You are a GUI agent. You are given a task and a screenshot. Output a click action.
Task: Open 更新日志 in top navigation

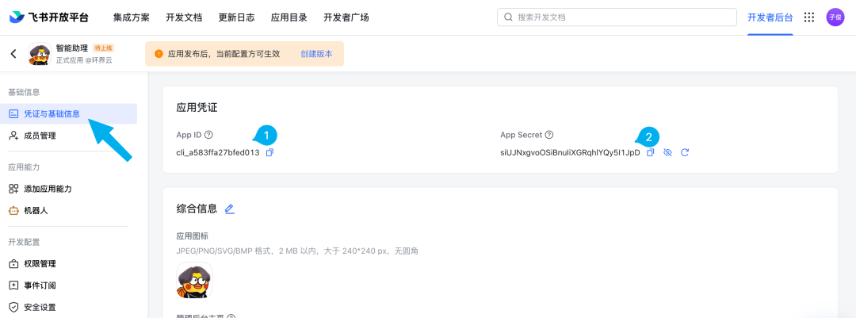coord(236,17)
